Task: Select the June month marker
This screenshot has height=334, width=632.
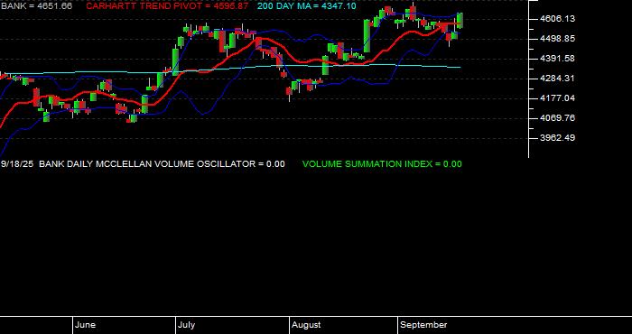Action: click(86, 325)
